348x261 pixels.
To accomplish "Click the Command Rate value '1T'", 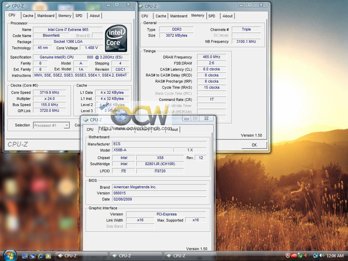I will coord(211,100).
